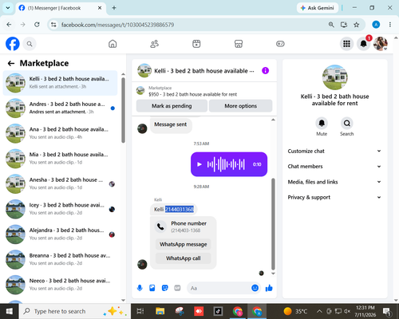Send a WhatsApp message button
Image resolution: width=399 pixels, height=319 pixels.
pos(184,244)
